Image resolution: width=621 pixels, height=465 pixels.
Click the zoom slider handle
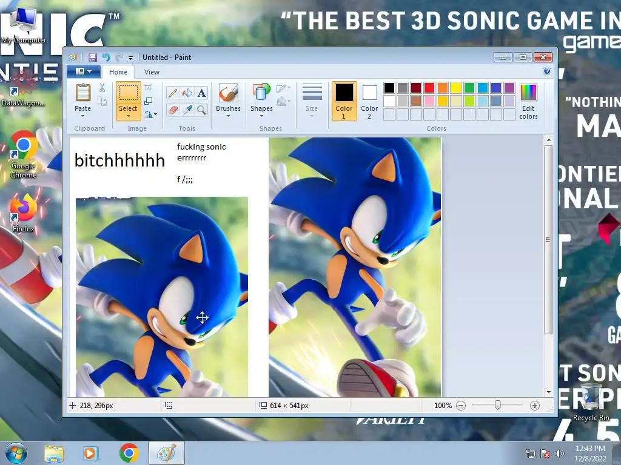click(x=497, y=405)
